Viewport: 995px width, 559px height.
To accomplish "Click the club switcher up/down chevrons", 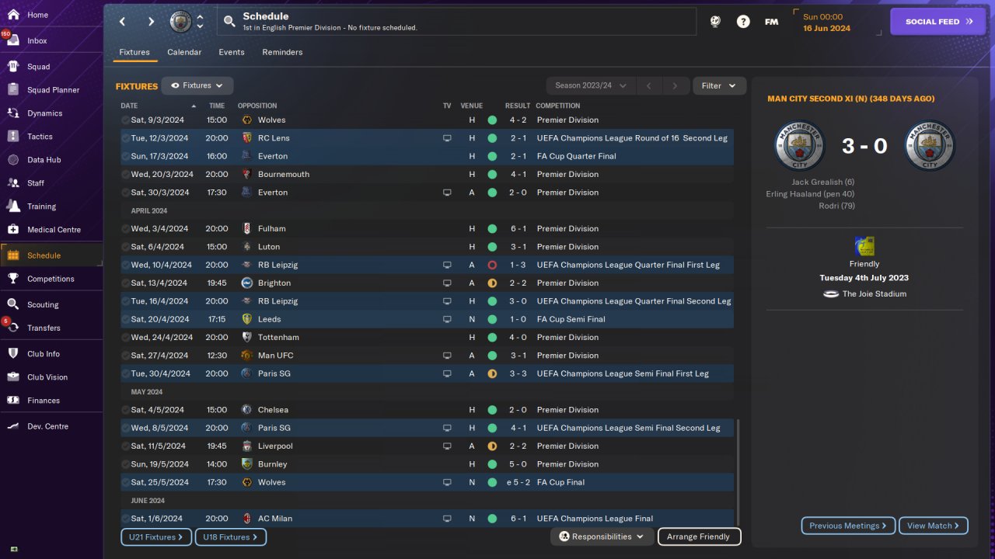I will click(200, 22).
